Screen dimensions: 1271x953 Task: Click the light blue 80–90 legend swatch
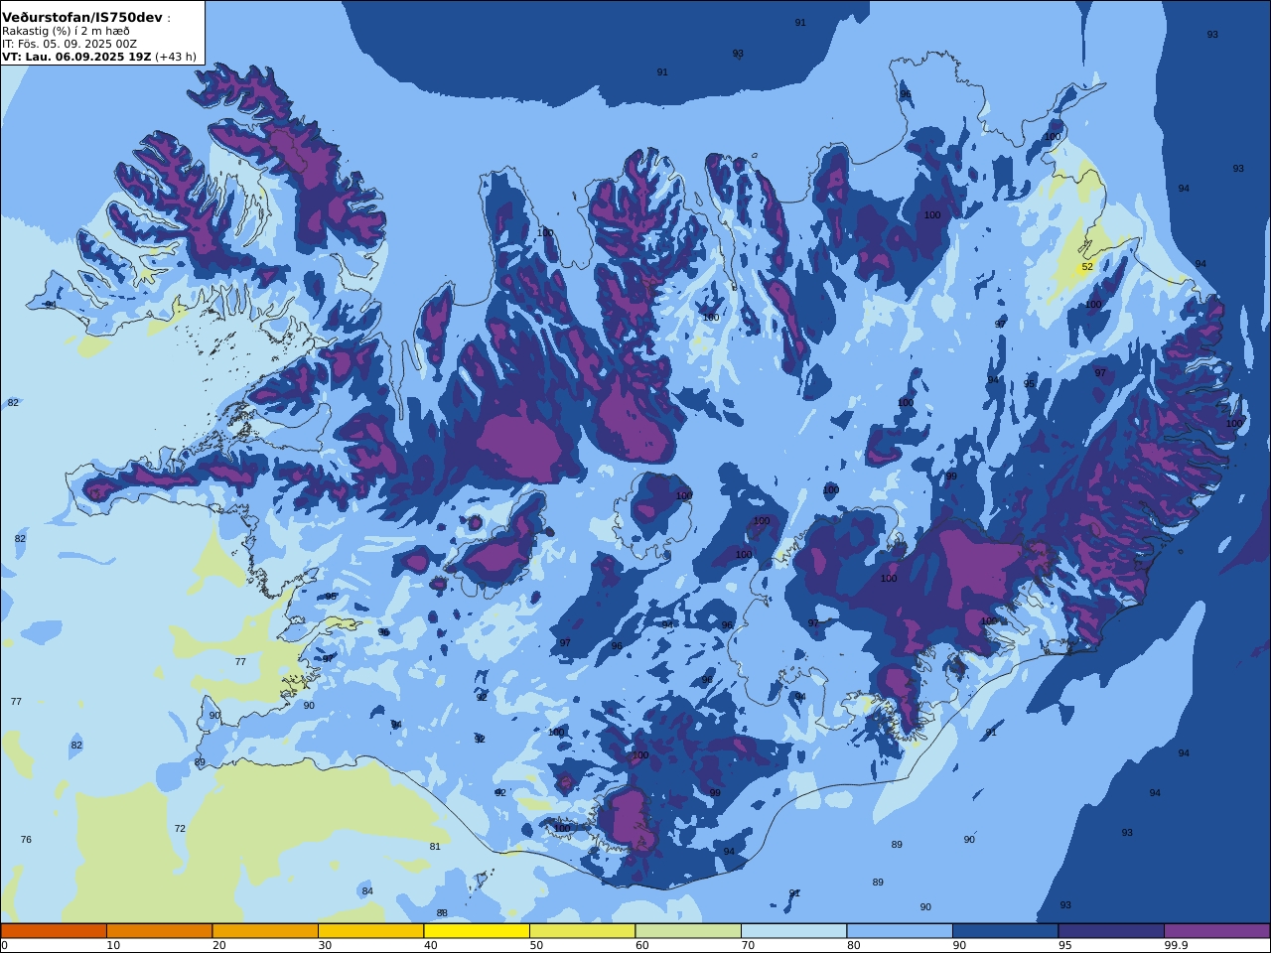point(900,931)
